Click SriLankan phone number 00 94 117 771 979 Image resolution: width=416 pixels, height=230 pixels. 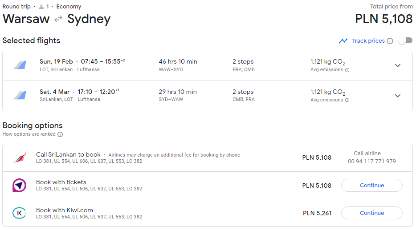pyautogui.click(x=372, y=161)
